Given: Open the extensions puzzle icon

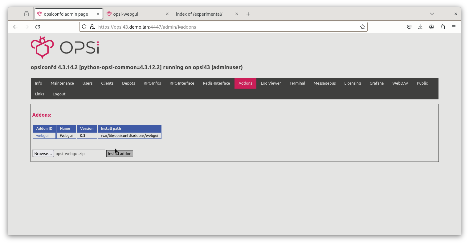Looking at the screenshot, I should (443, 27).
